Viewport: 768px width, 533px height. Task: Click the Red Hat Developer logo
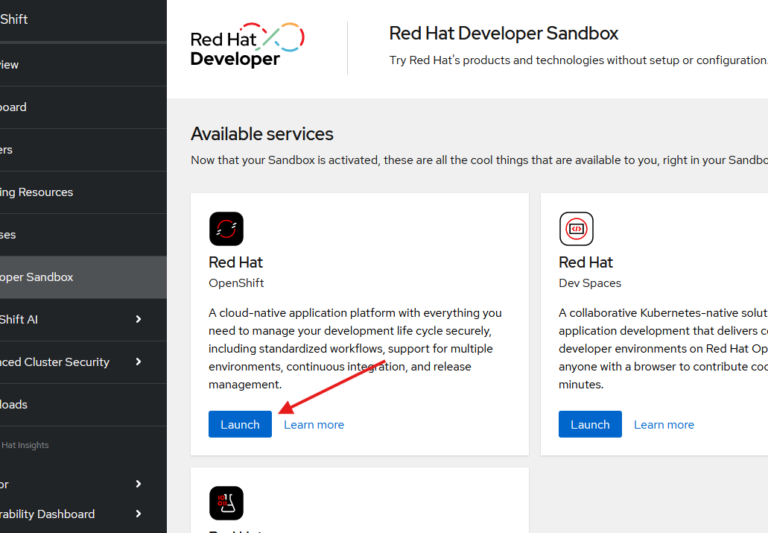coord(247,45)
